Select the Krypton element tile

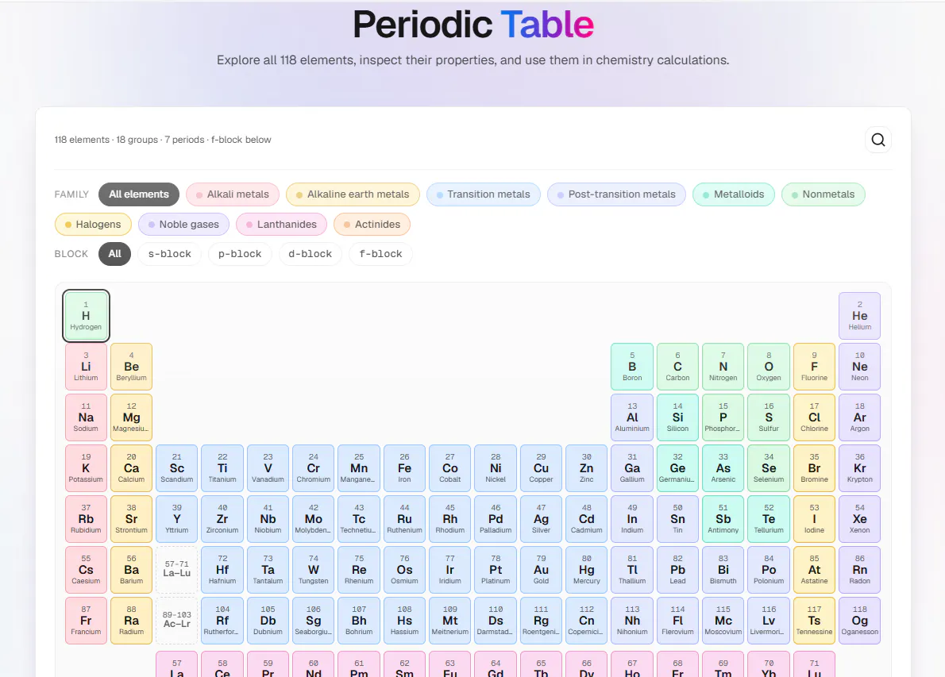pyautogui.click(x=859, y=468)
